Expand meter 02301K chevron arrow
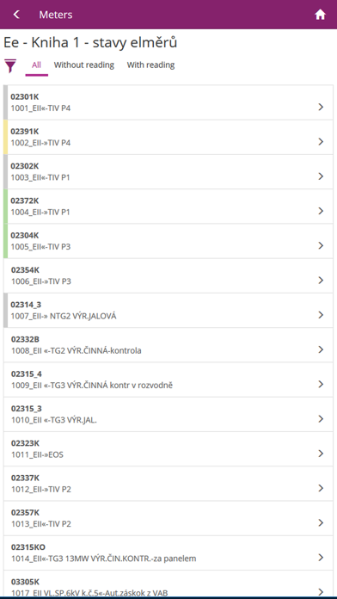 click(x=321, y=107)
